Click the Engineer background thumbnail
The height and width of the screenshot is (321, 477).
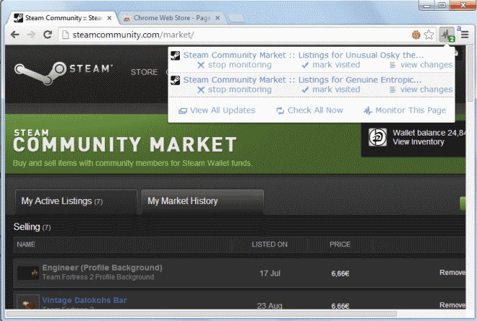(x=28, y=273)
